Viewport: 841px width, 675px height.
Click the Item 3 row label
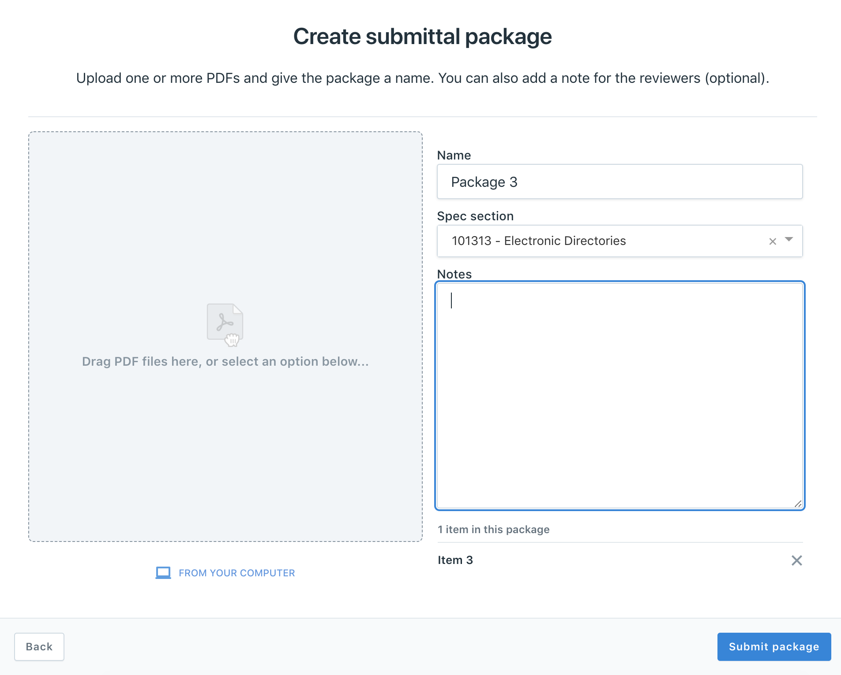[x=455, y=560]
